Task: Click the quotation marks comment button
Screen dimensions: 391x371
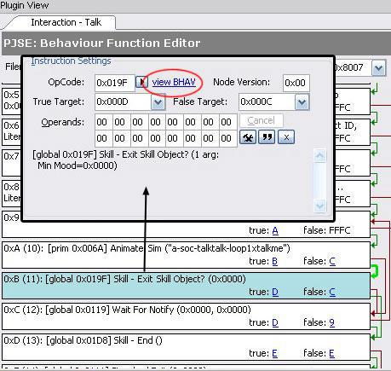Action: (x=267, y=137)
